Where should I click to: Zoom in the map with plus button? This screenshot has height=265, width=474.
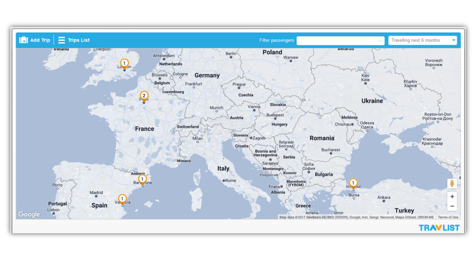(x=452, y=196)
